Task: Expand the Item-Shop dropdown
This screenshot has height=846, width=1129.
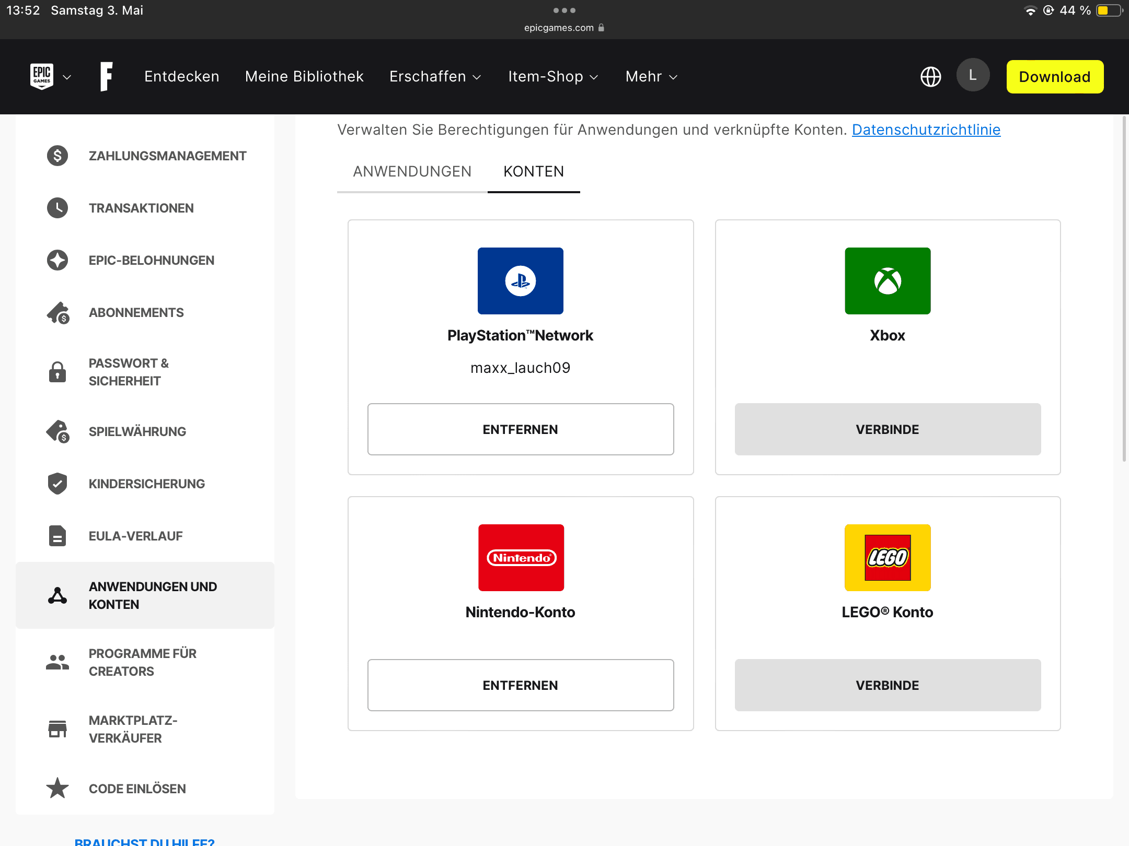Action: pos(553,77)
